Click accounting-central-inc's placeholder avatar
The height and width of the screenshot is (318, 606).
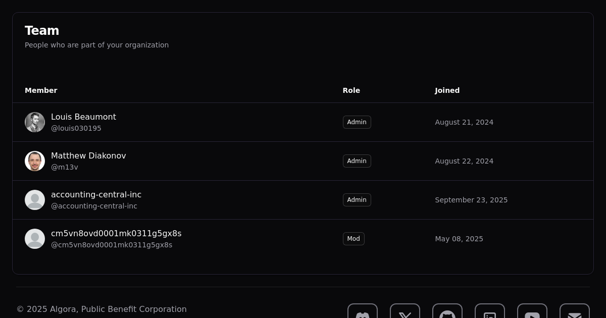click(35, 200)
